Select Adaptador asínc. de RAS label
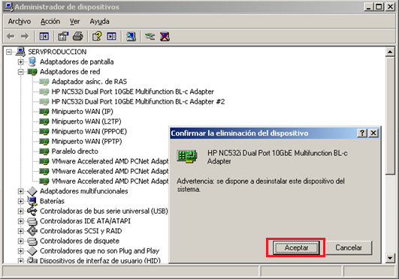399x279 pixels. coord(89,82)
